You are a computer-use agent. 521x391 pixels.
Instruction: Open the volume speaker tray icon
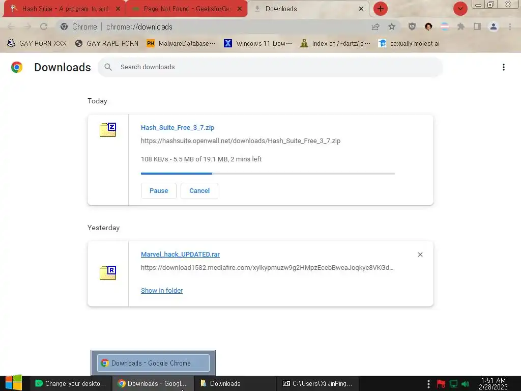click(465, 384)
